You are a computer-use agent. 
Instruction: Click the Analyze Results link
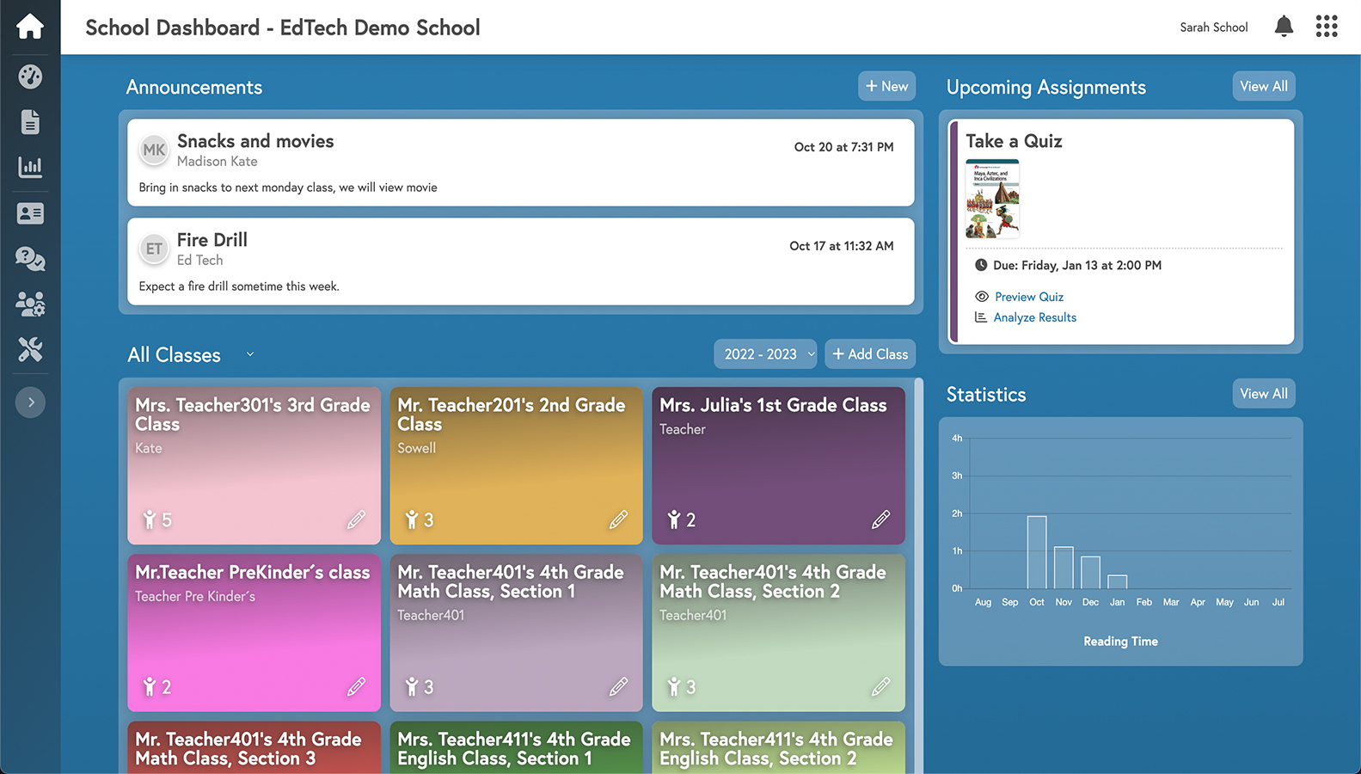1034,317
